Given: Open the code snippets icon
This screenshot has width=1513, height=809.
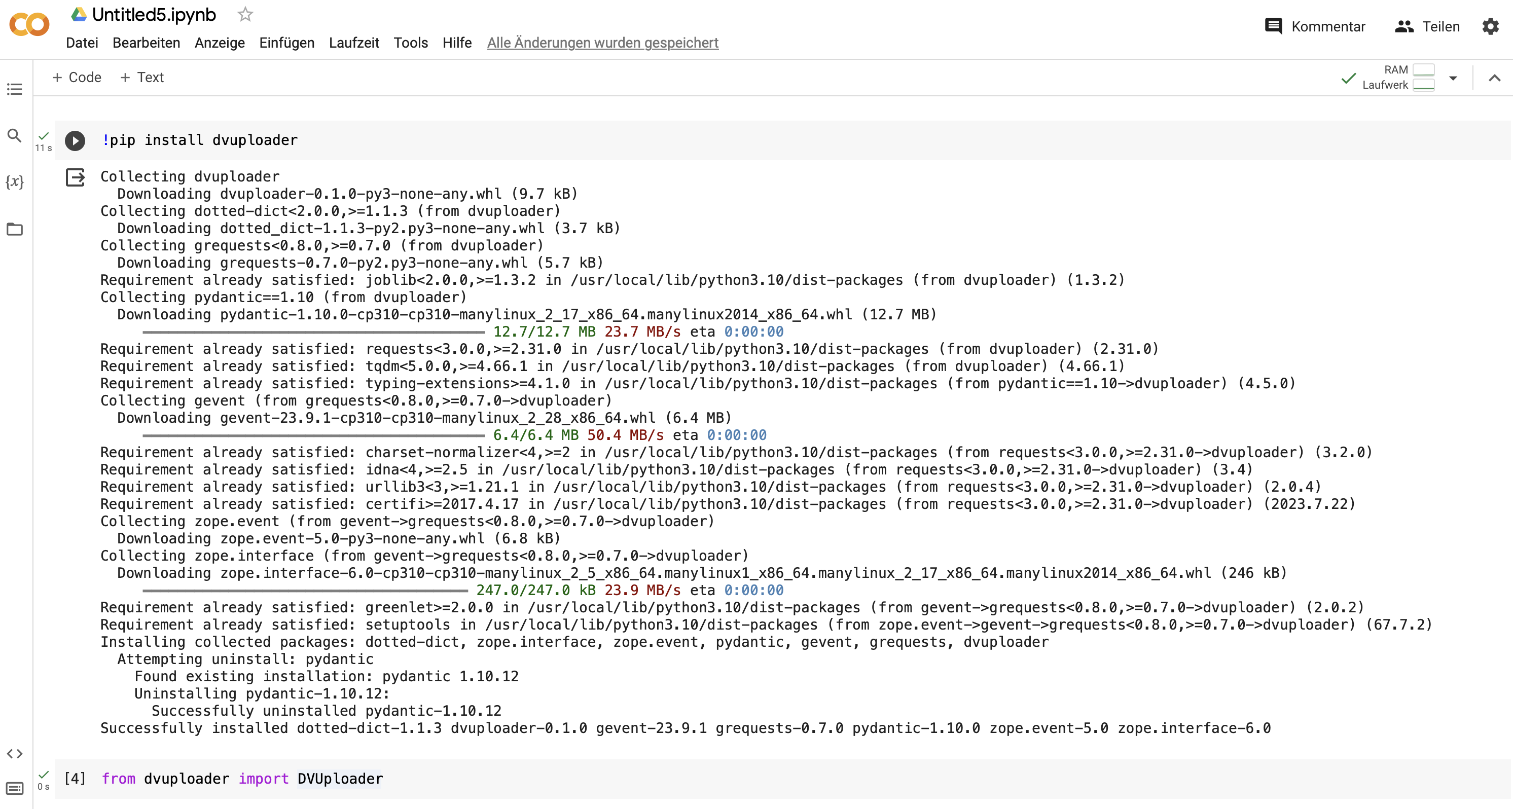Looking at the screenshot, I should (15, 753).
